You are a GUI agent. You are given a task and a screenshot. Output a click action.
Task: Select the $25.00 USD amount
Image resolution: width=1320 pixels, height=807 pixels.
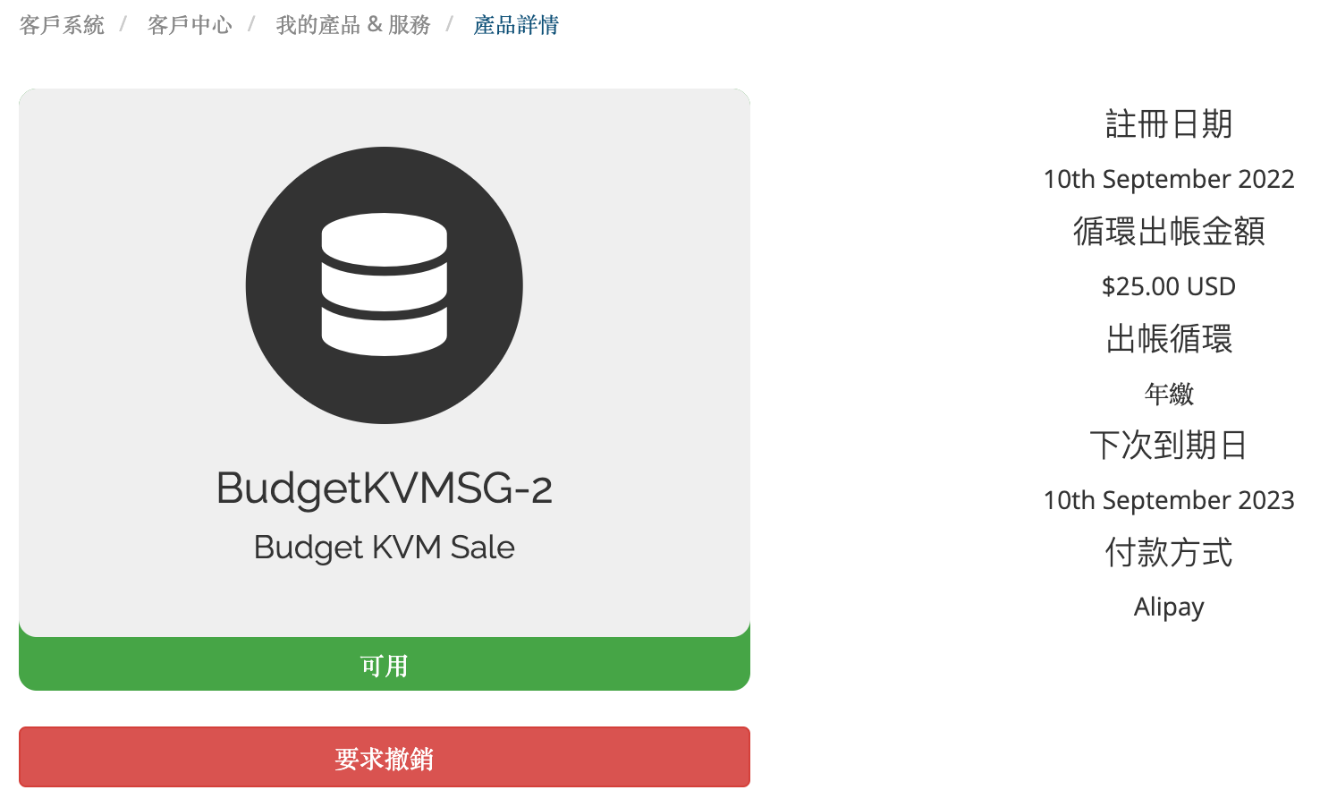coord(1169,286)
